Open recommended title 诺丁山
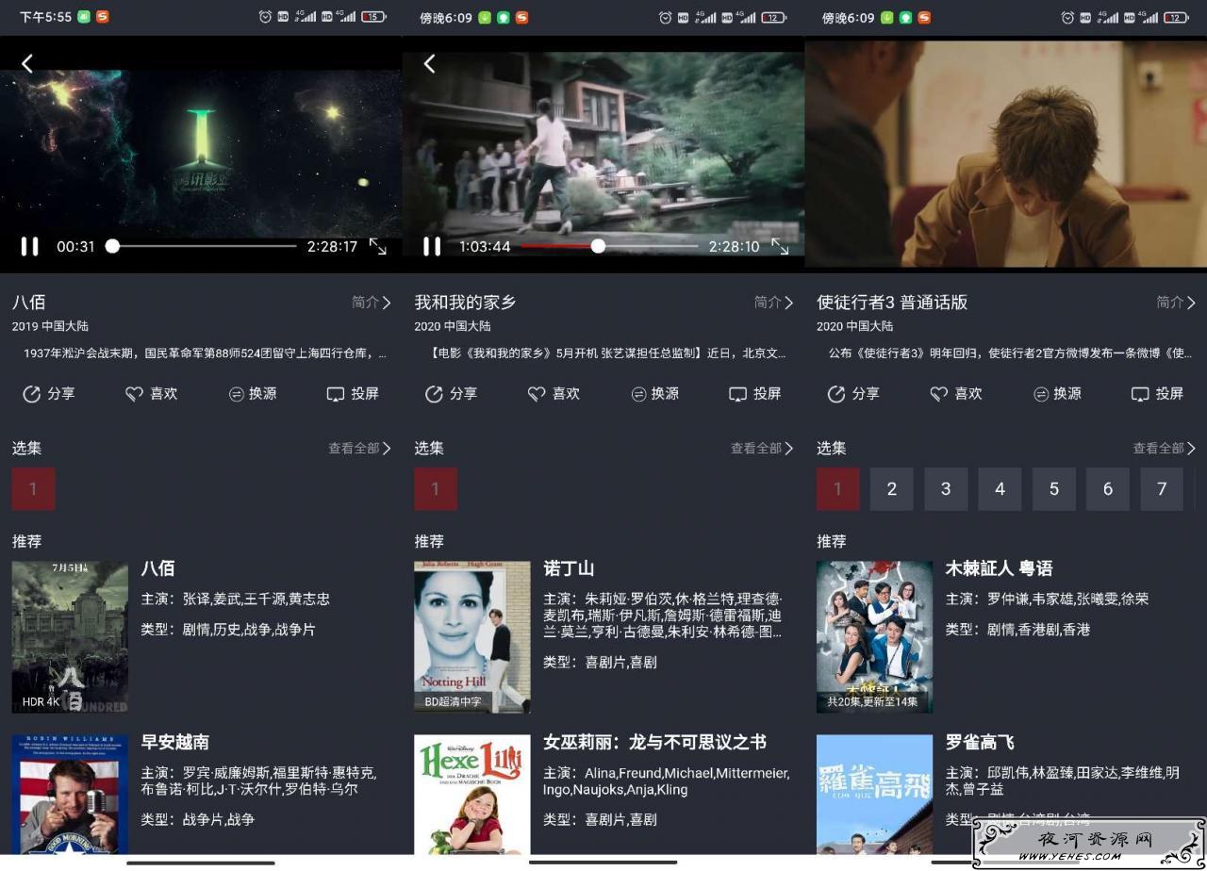Screen dimensions: 1207x871 point(569,568)
